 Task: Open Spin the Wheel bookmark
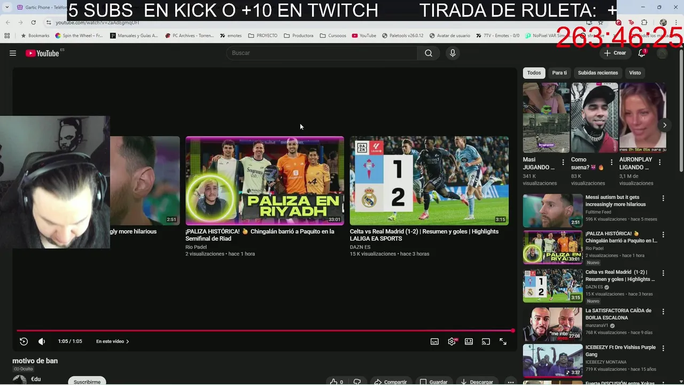(79, 36)
